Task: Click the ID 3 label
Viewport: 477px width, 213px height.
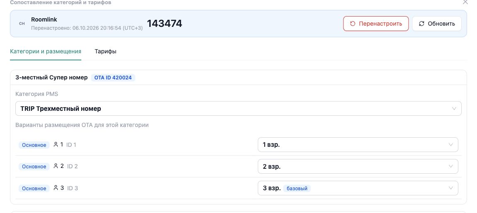Action: tap(73, 189)
